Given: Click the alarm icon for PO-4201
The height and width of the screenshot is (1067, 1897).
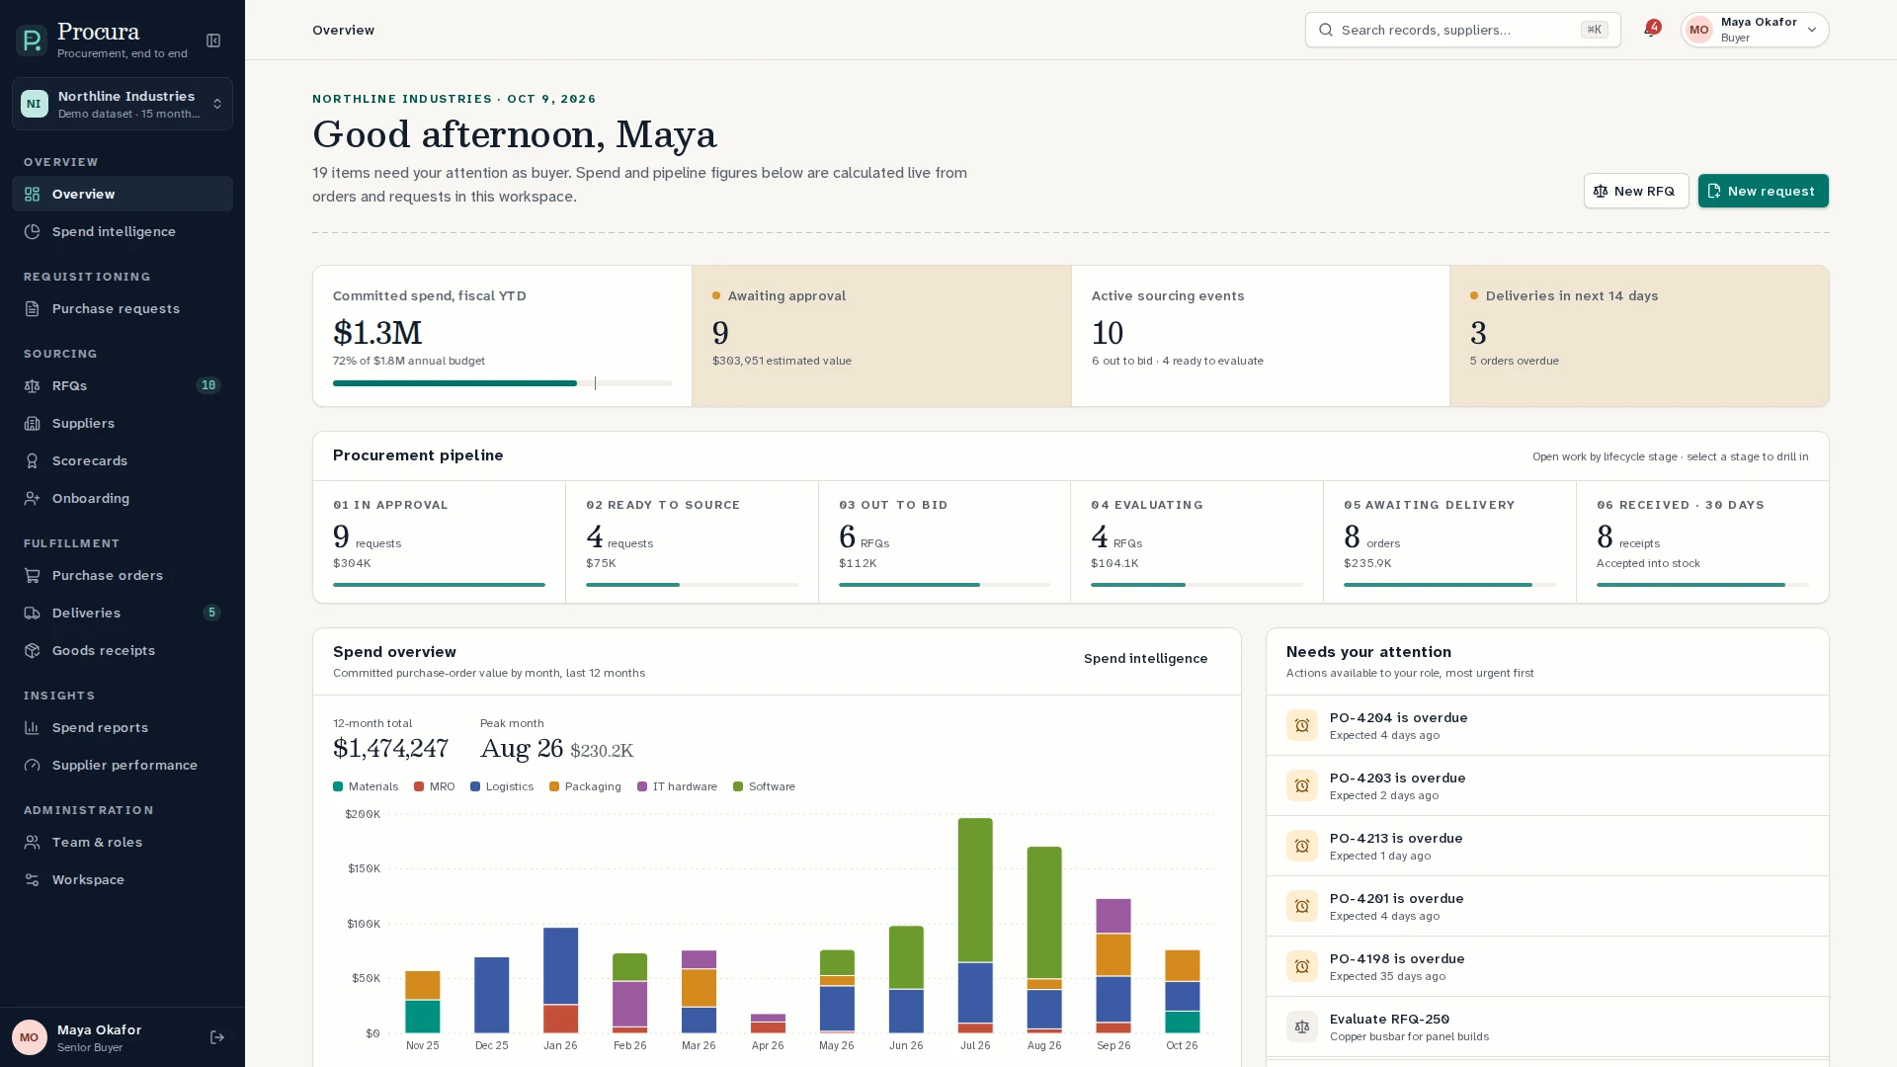Looking at the screenshot, I should coord(1302,906).
